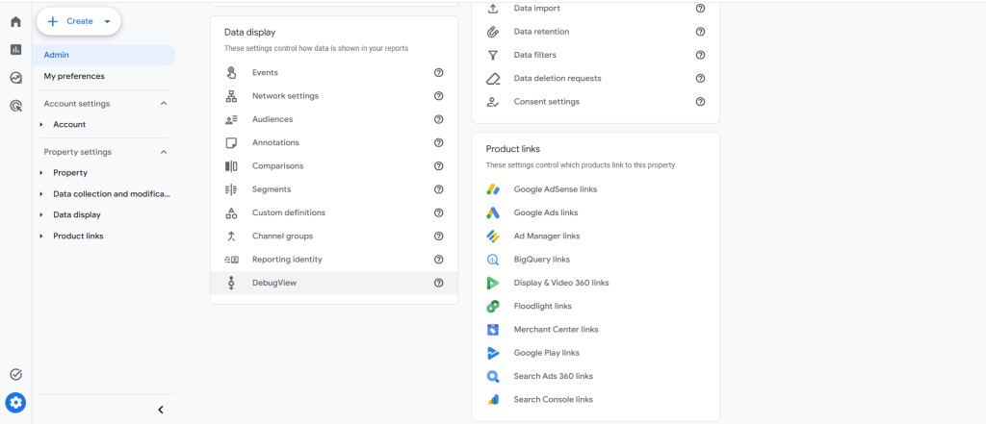Viewport: 986px width, 424px height.
Task: Click the help icon beside Annotations
Action: [439, 142]
